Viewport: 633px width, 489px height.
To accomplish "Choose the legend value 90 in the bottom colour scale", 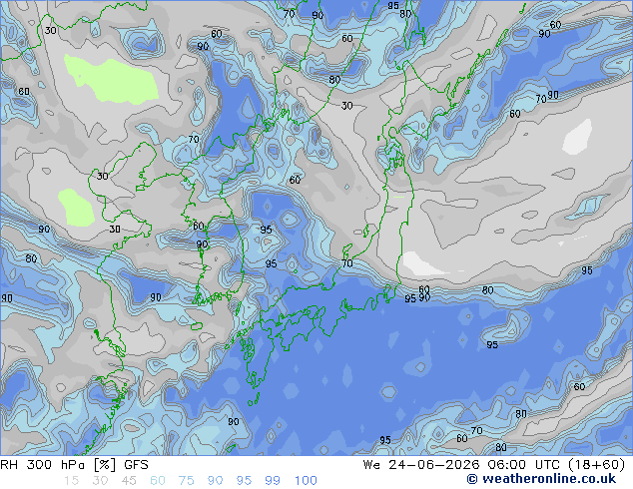I will pos(216,481).
